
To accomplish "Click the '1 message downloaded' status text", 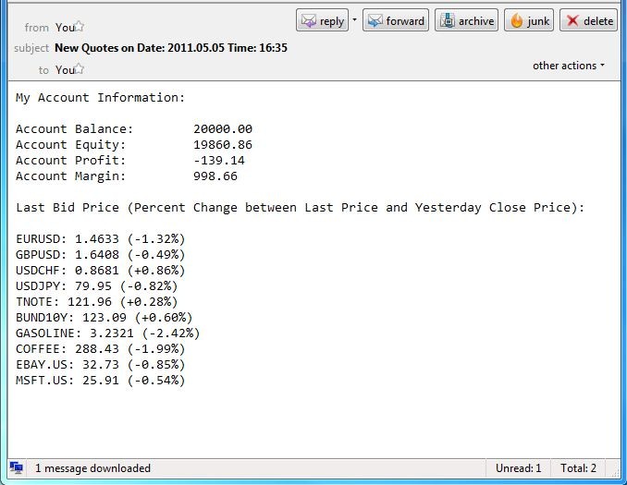I will [x=92, y=468].
